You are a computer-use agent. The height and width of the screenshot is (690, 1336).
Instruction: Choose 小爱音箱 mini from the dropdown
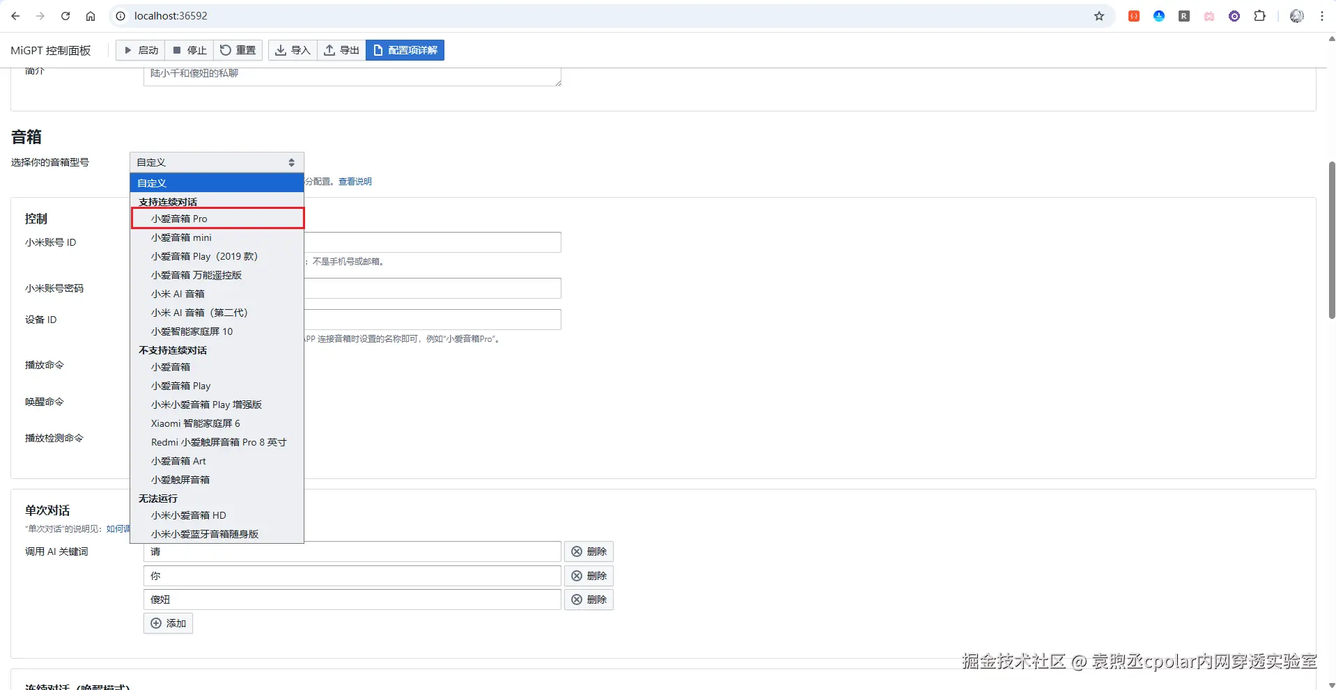[x=217, y=237]
